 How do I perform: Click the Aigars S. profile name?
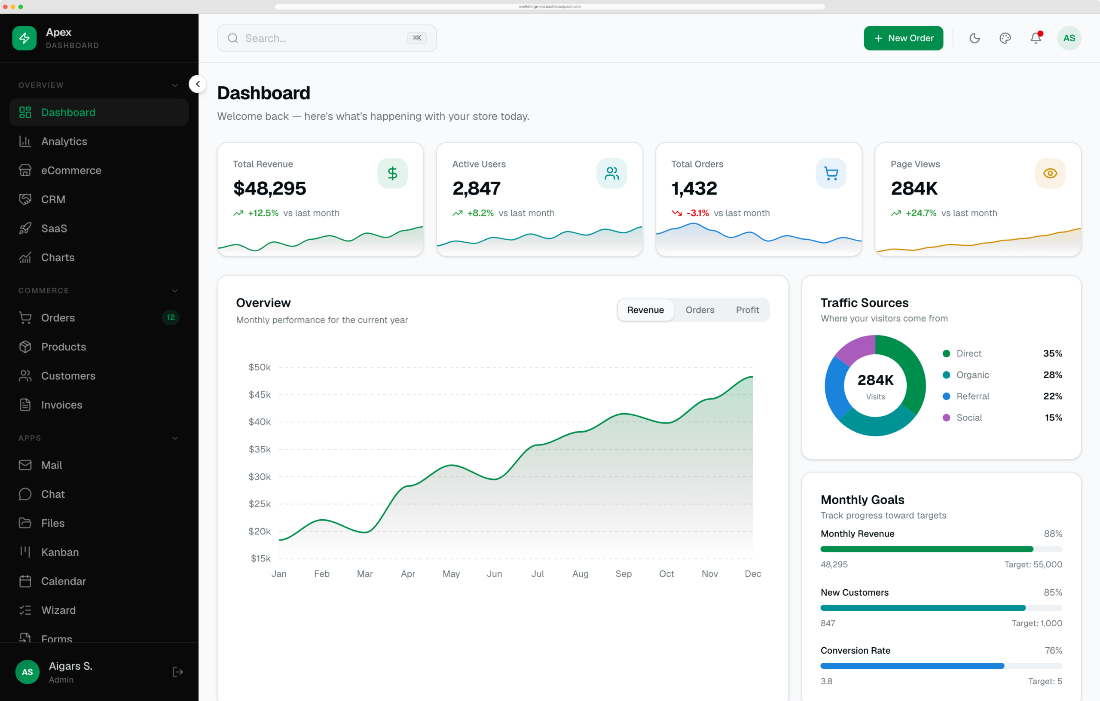[x=70, y=666]
